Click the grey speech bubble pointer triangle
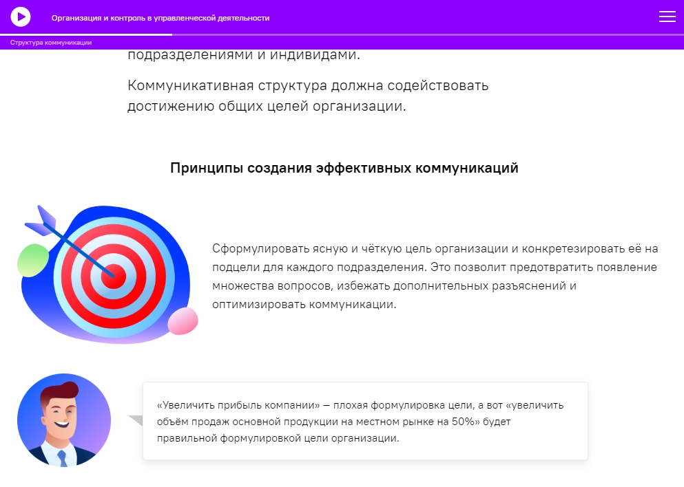This screenshot has height=487, width=684. (x=136, y=420)
